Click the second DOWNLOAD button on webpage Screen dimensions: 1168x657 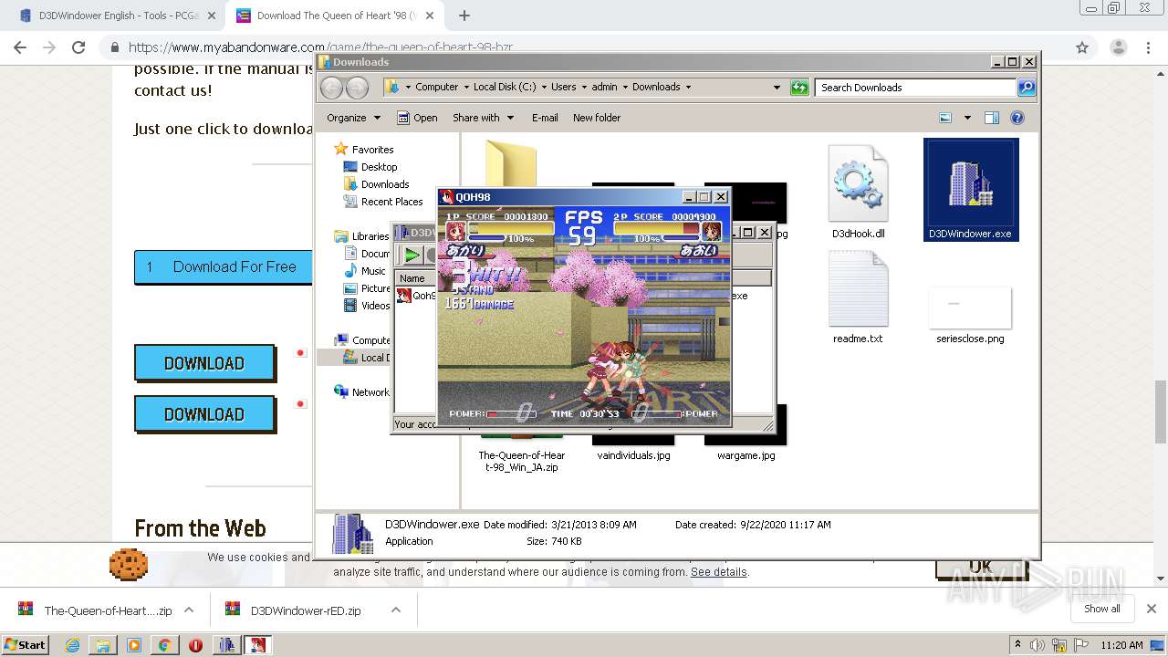(x=204, y=414)
